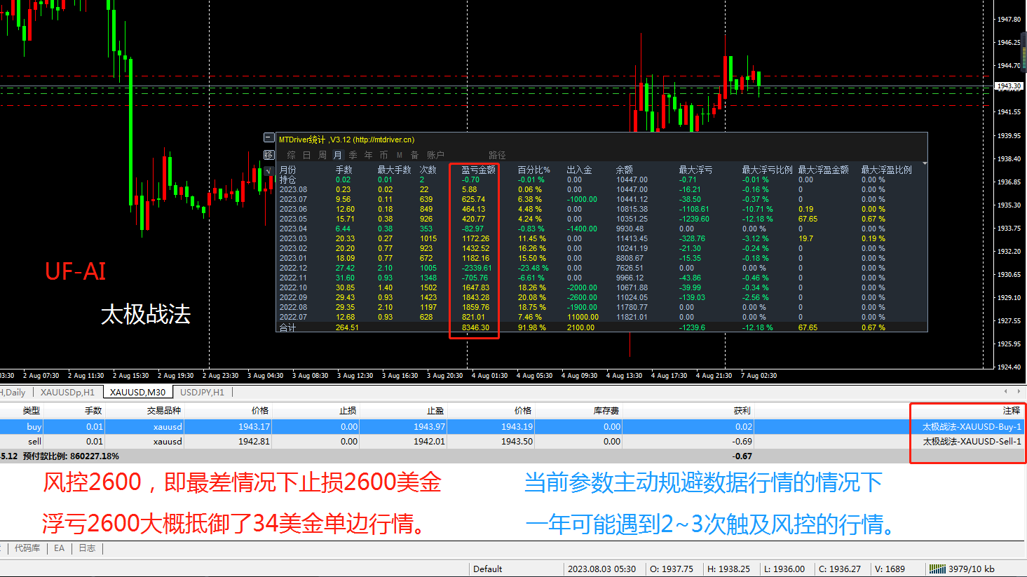
Task: Click the 太极战法-XAUUSD-Sell-1 comment cell
Action: 972,442
